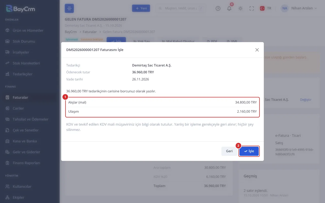The height and width of the screenshot is (203, 325).
Task: Click BayCrm breadcrumb link
Action: coord(71,32)
